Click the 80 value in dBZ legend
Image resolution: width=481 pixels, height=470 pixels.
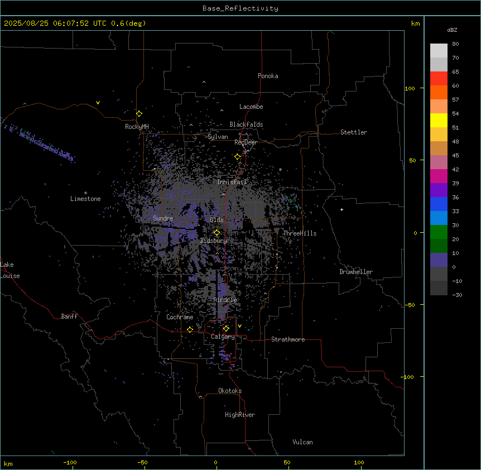pyautogui.click(x=455, y=44)
